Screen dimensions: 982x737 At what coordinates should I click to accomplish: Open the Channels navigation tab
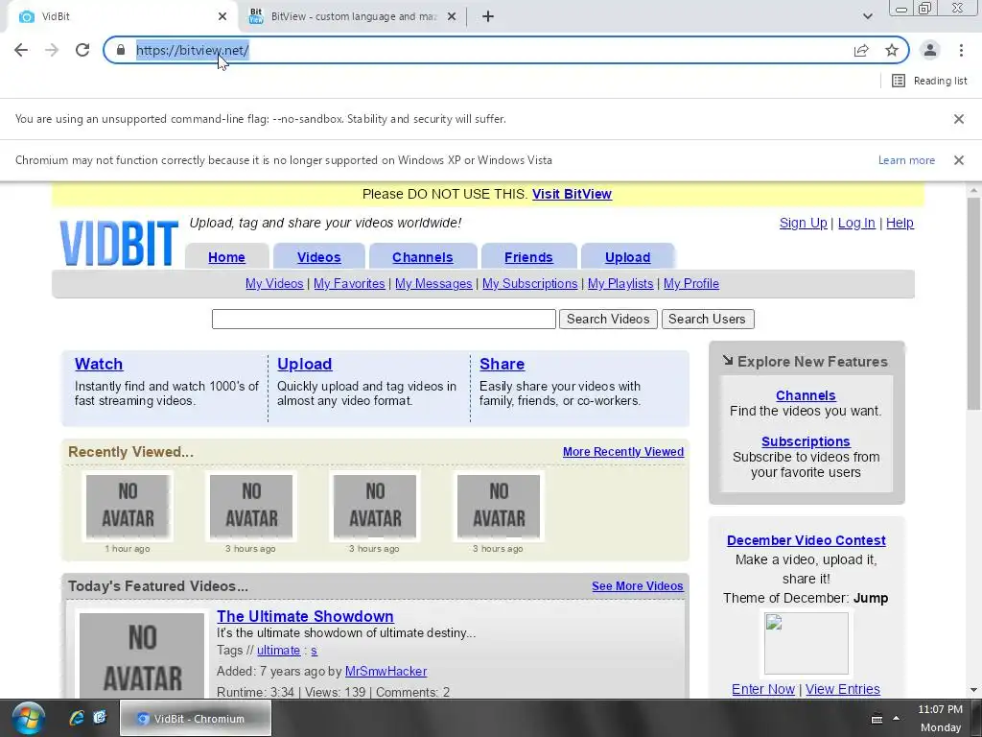point(423,257)
